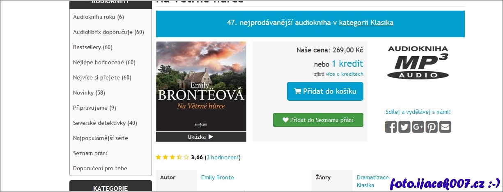Viewport: 503px width, 192px height.
Task: Click the MP3 Audiokniha logo
Action: click(418, 62)
